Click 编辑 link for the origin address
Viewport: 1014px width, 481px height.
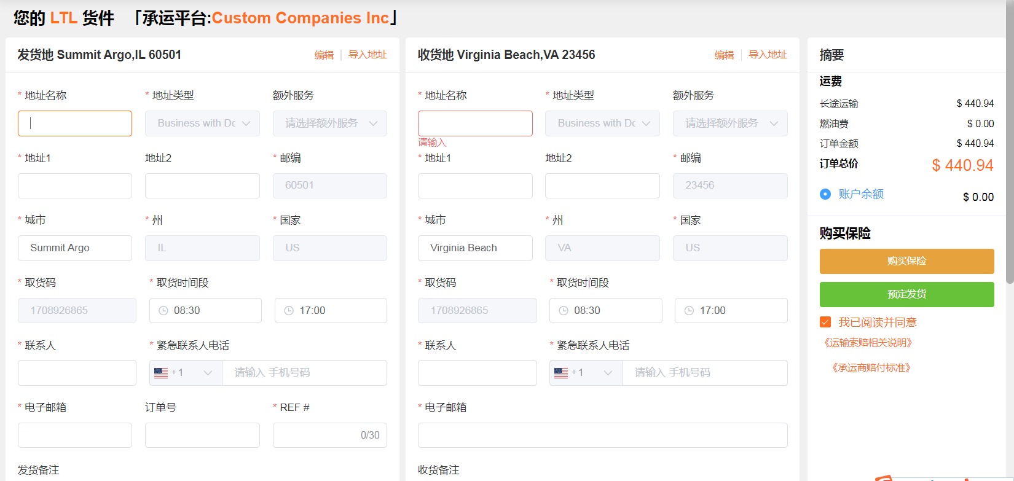pyautogui.click(x=324, y=55)
